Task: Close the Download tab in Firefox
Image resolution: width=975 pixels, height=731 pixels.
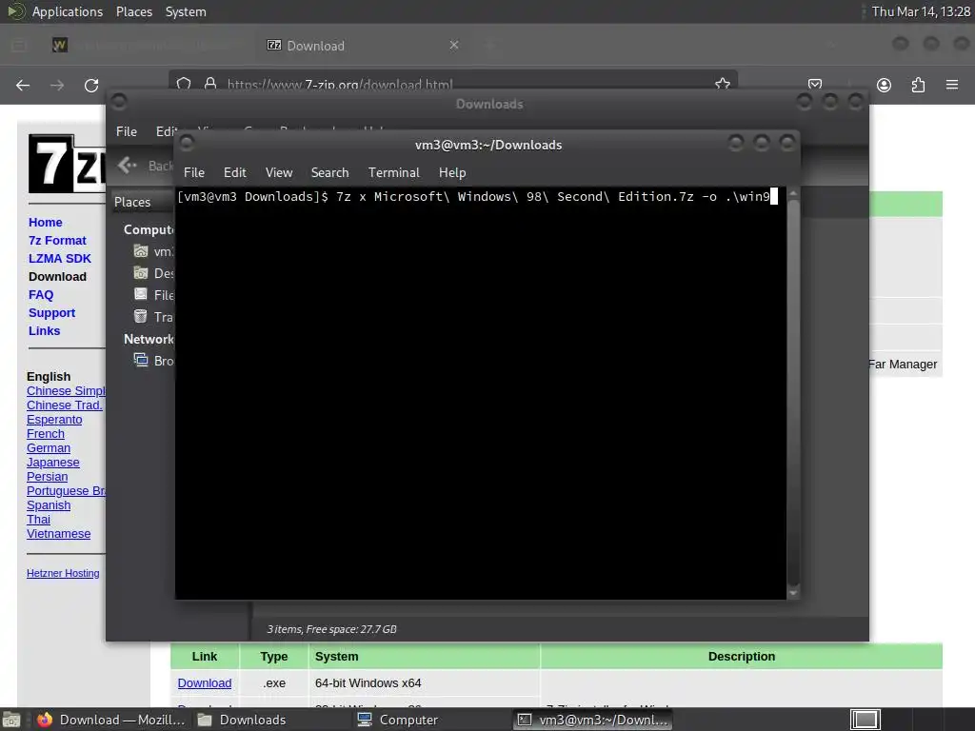Action: pyautogui.click(x=454, y=45)
